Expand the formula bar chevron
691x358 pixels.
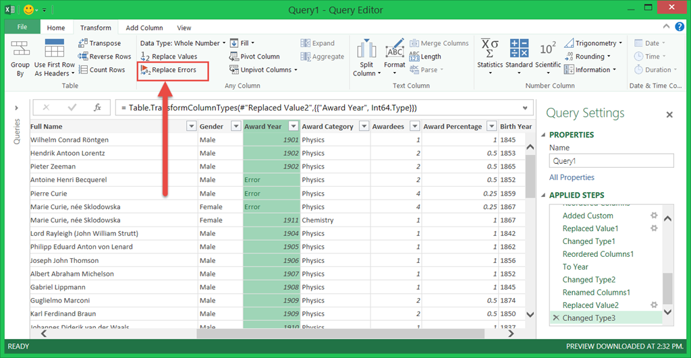tap(524, 108)
